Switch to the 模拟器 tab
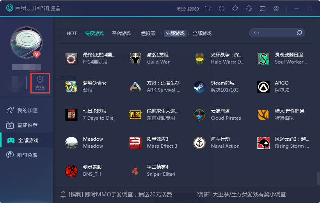Screen dimensions: 320x203 [x=148, y=33]
